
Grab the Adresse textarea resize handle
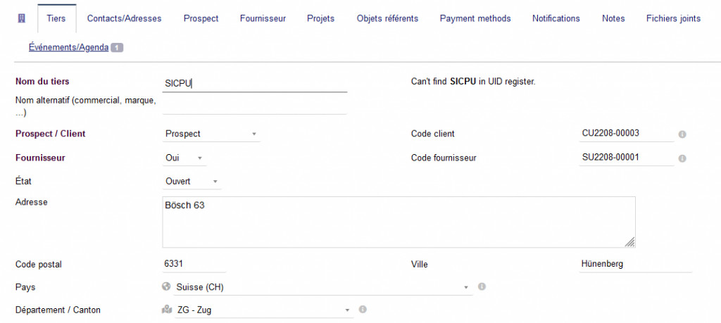630,242
